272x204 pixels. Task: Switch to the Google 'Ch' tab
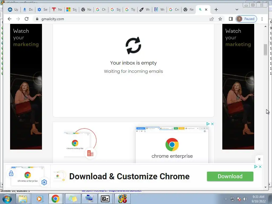click(101, 10)
